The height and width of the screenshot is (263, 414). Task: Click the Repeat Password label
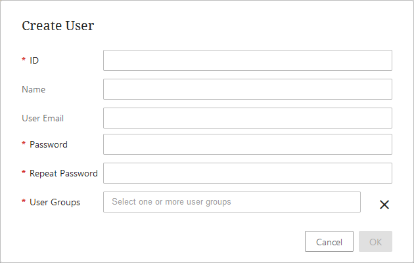click(x=64, y=173)
